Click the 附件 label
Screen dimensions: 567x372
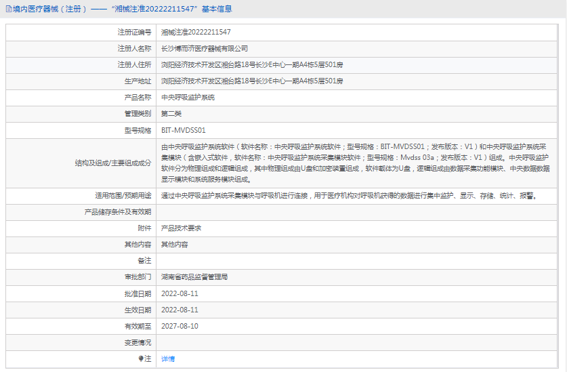tap(144, 228)
